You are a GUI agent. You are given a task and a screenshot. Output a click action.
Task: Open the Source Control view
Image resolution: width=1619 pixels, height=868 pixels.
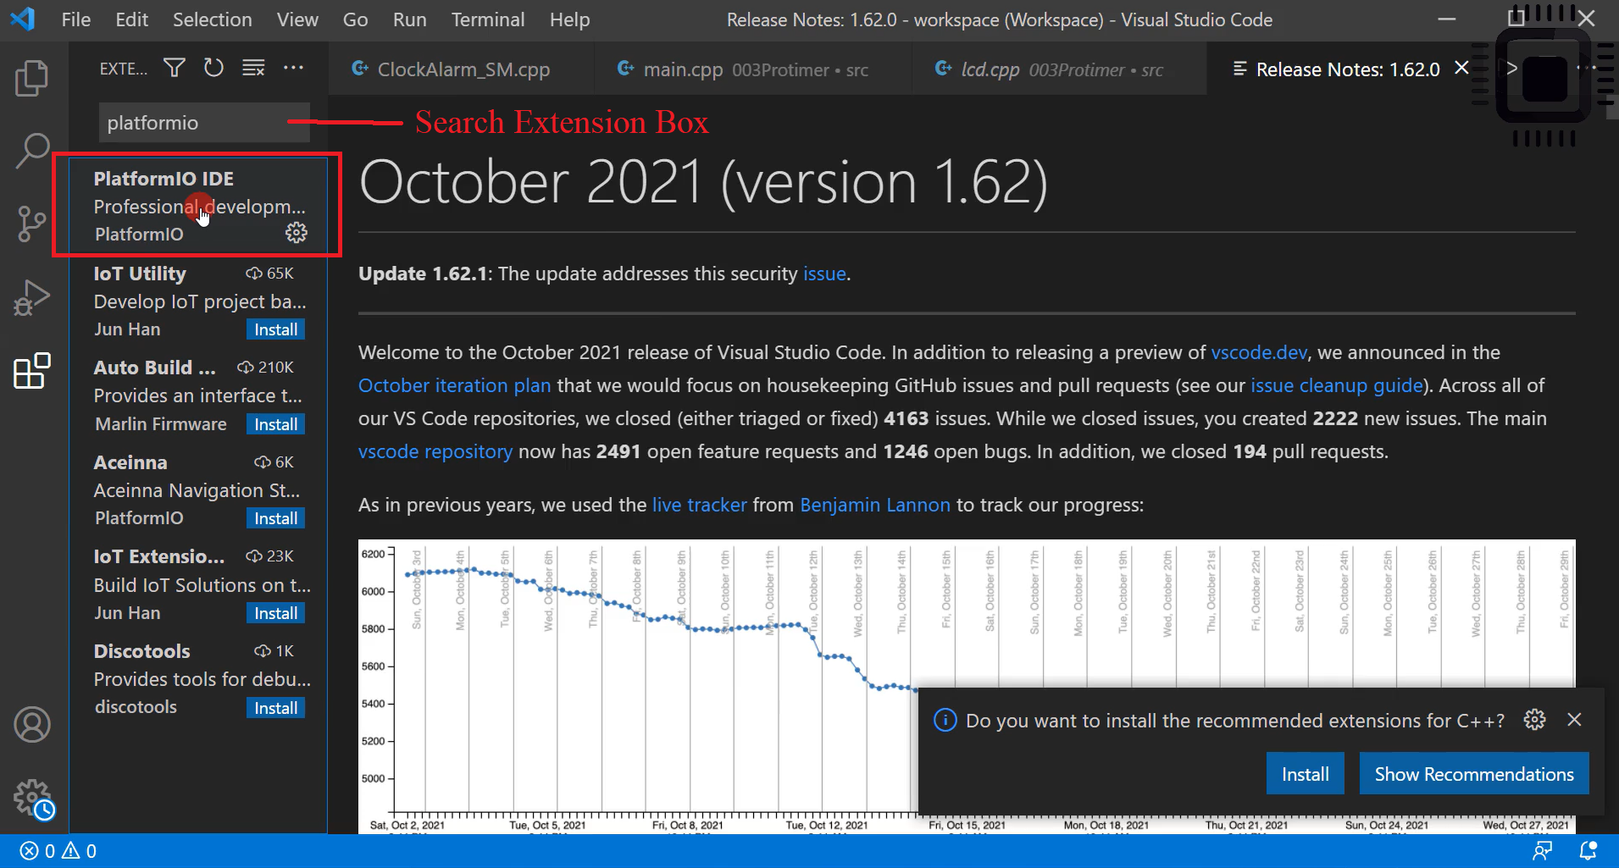[31, 224]
